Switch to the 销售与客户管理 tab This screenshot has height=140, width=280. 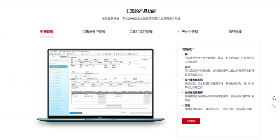(94, 32)
